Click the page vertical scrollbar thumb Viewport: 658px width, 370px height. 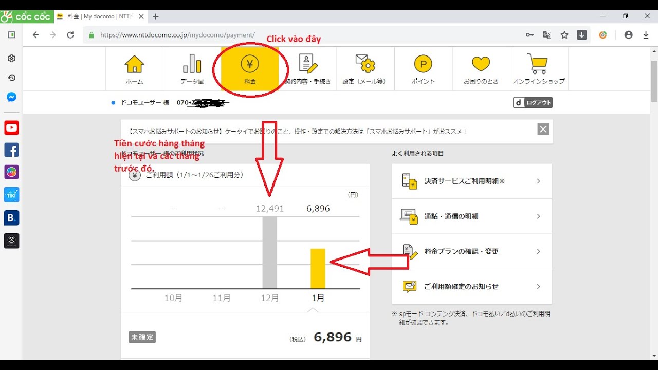point(654,81)
